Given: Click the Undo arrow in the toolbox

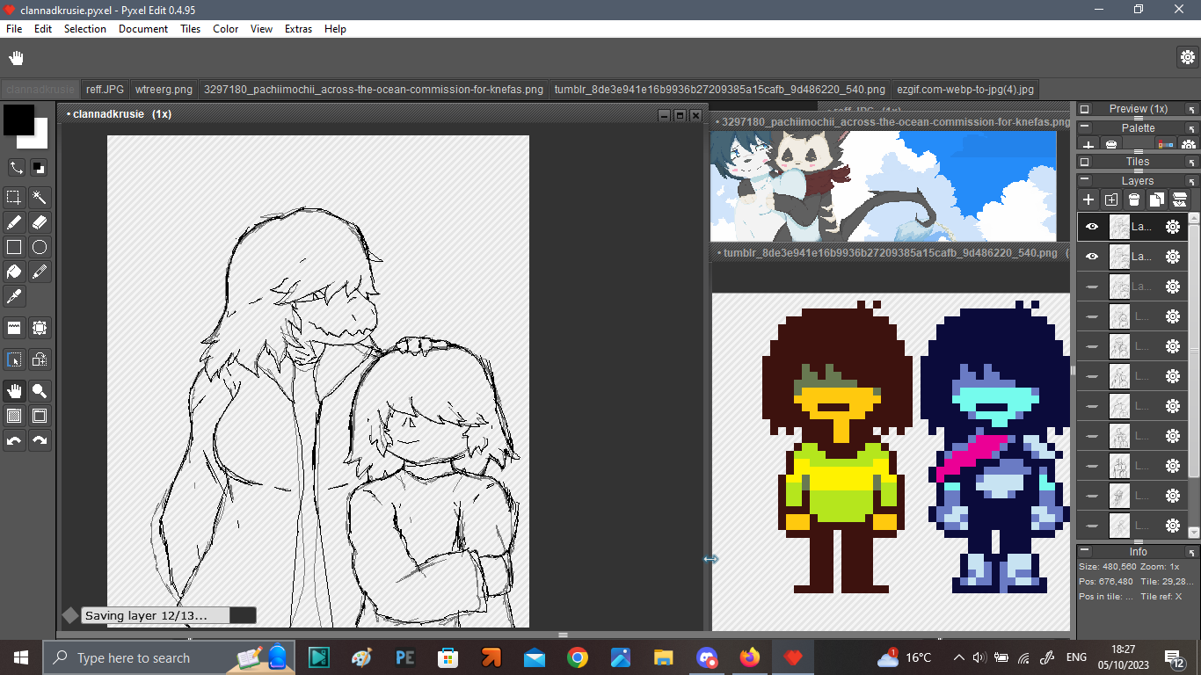Looking at the screenshot, I should (x=14, y=440).
